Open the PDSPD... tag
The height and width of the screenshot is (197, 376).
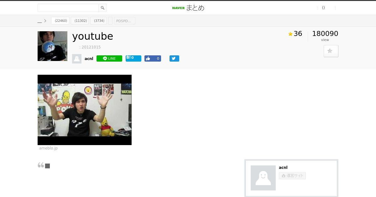(125, 21)
